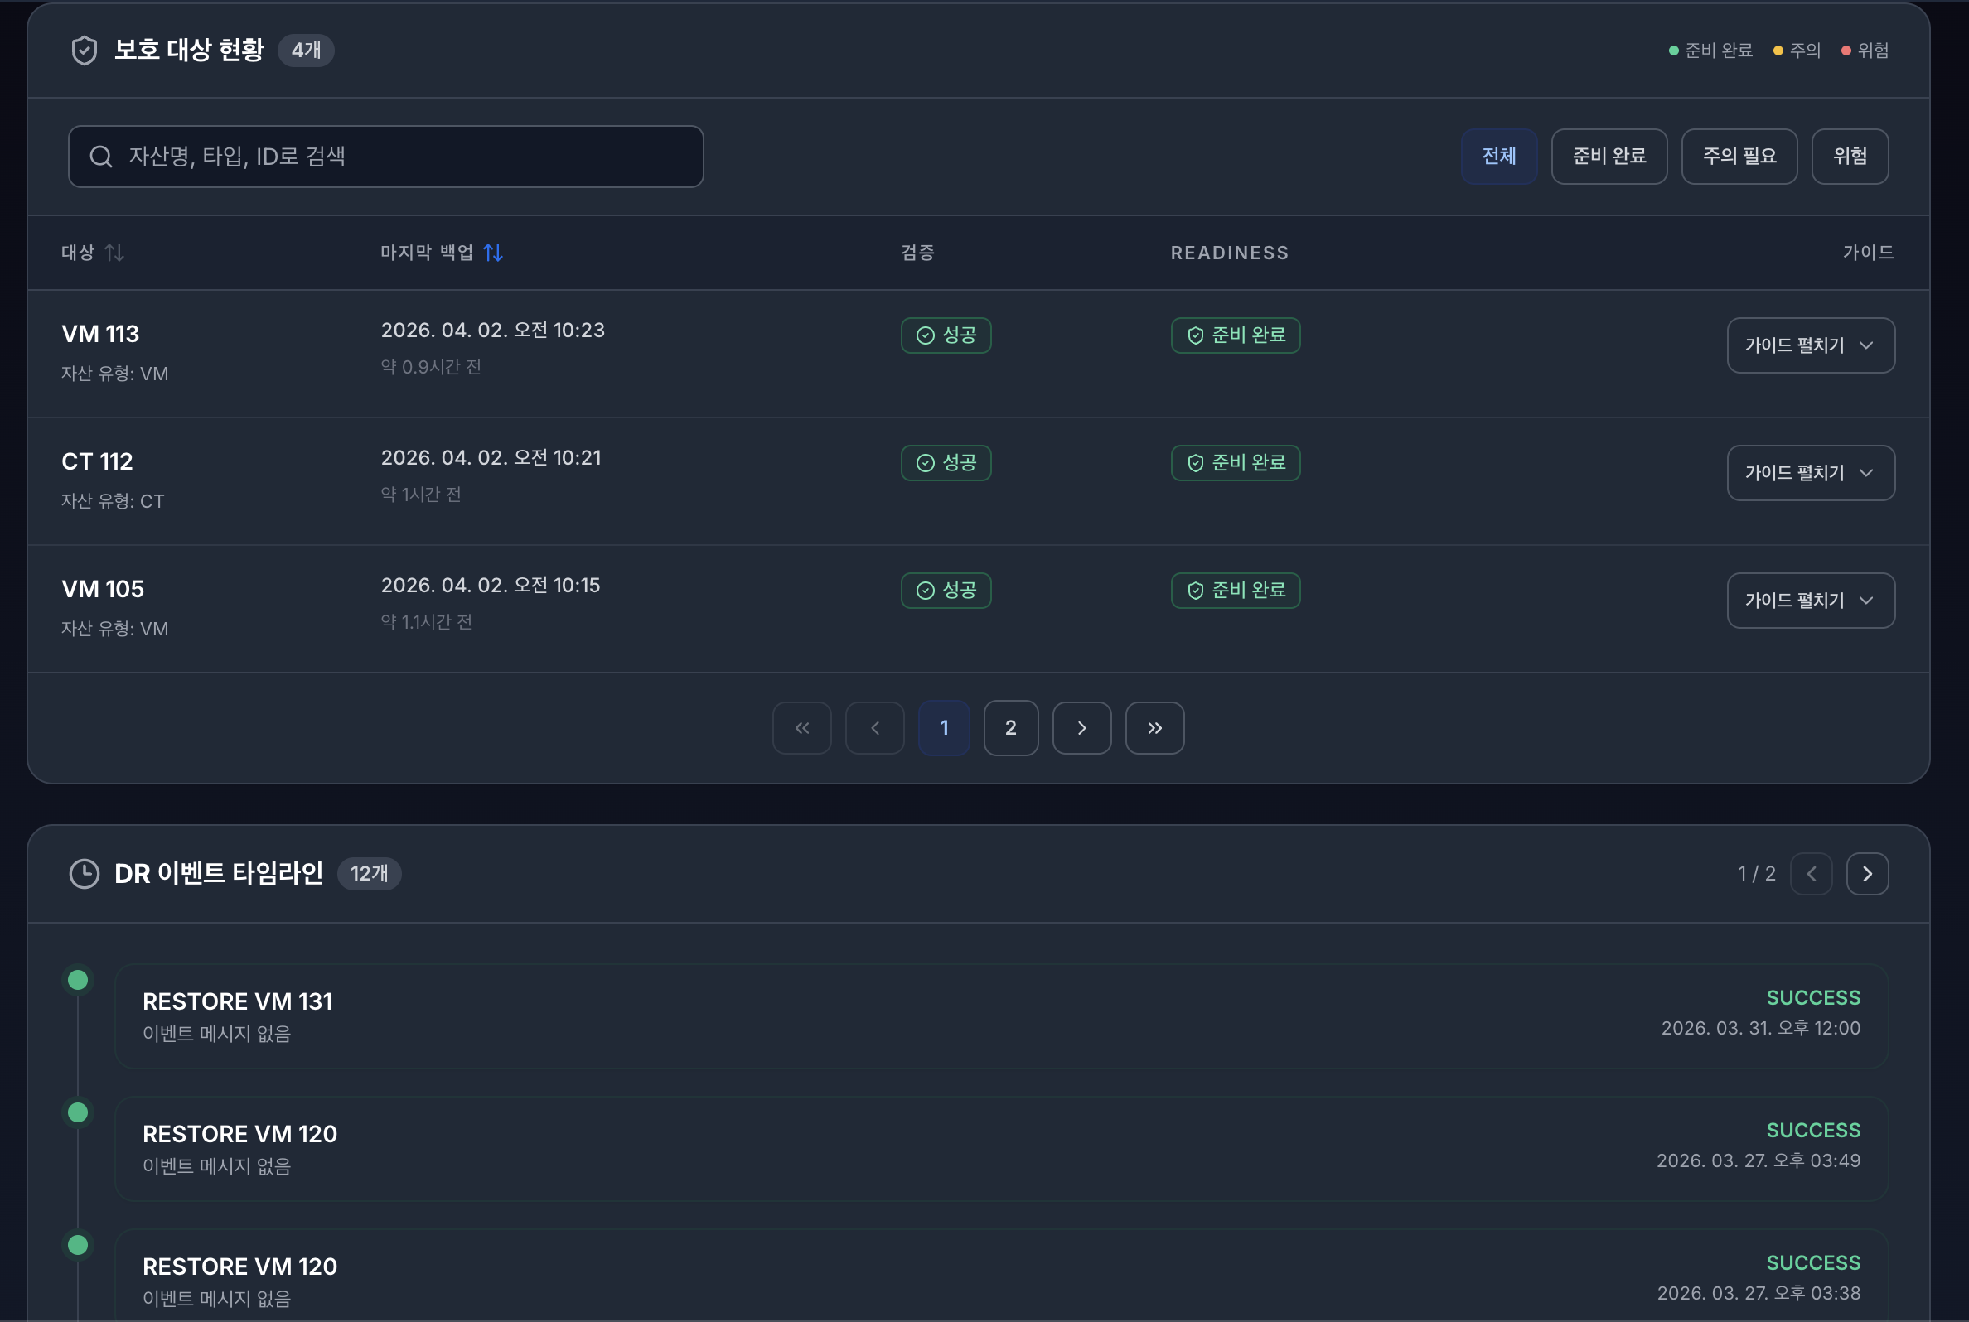Image resolution: width=1969 pixels, height=1322 pixels.
Task: Click the 성공 verification badge for VM 113
Action: [946, 335]
